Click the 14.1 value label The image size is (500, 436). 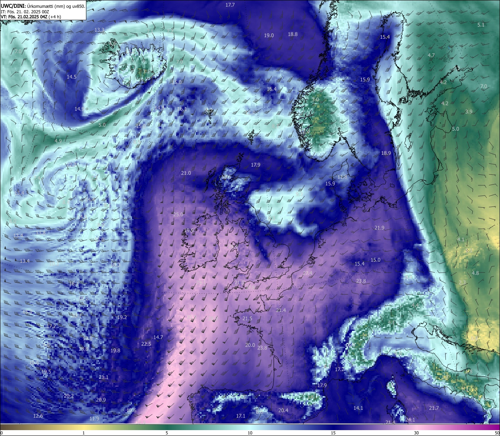(x=358, y=408)
